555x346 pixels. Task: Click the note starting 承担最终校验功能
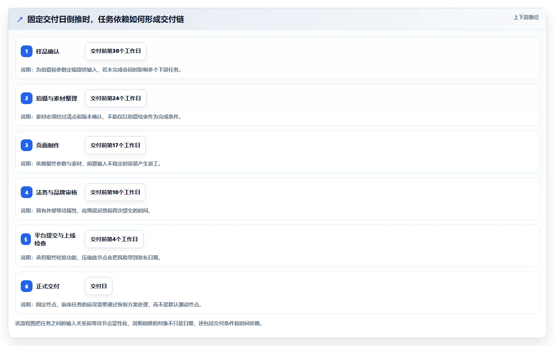[x=91, y=258]
